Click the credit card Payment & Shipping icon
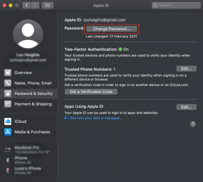The width and height of the screenshot is (203, 182). pyautogui.click(x=8, y=104)
